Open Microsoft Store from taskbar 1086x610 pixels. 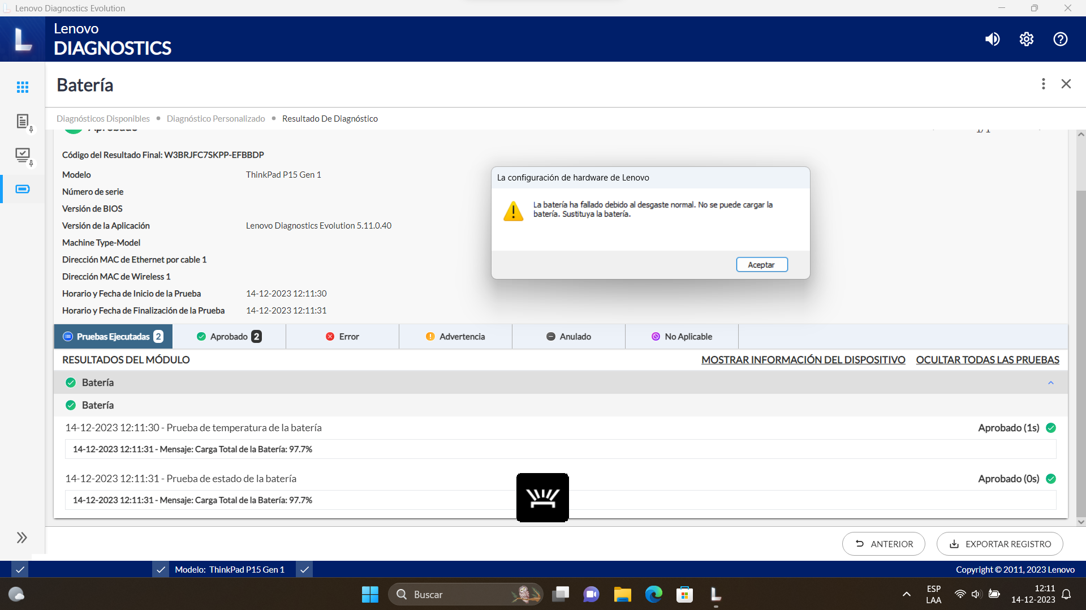tap(684, 594)
